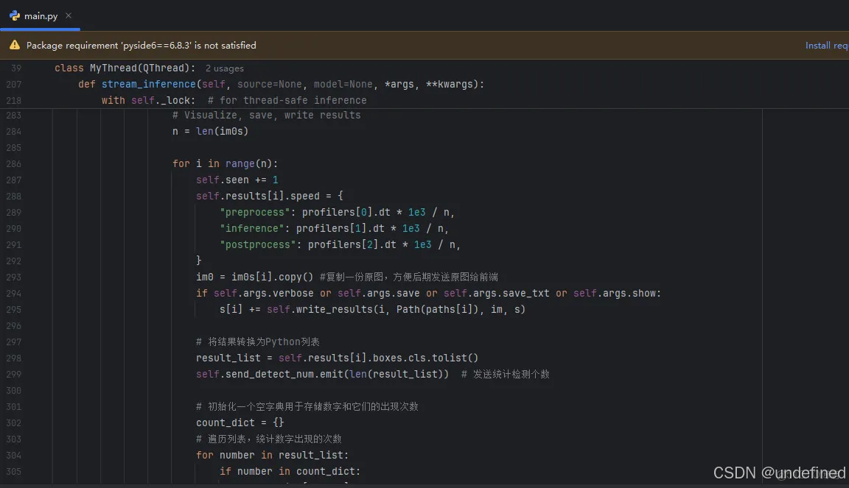Click line number 286 in gutter
The image size is (849, 488).
[14, 163]
